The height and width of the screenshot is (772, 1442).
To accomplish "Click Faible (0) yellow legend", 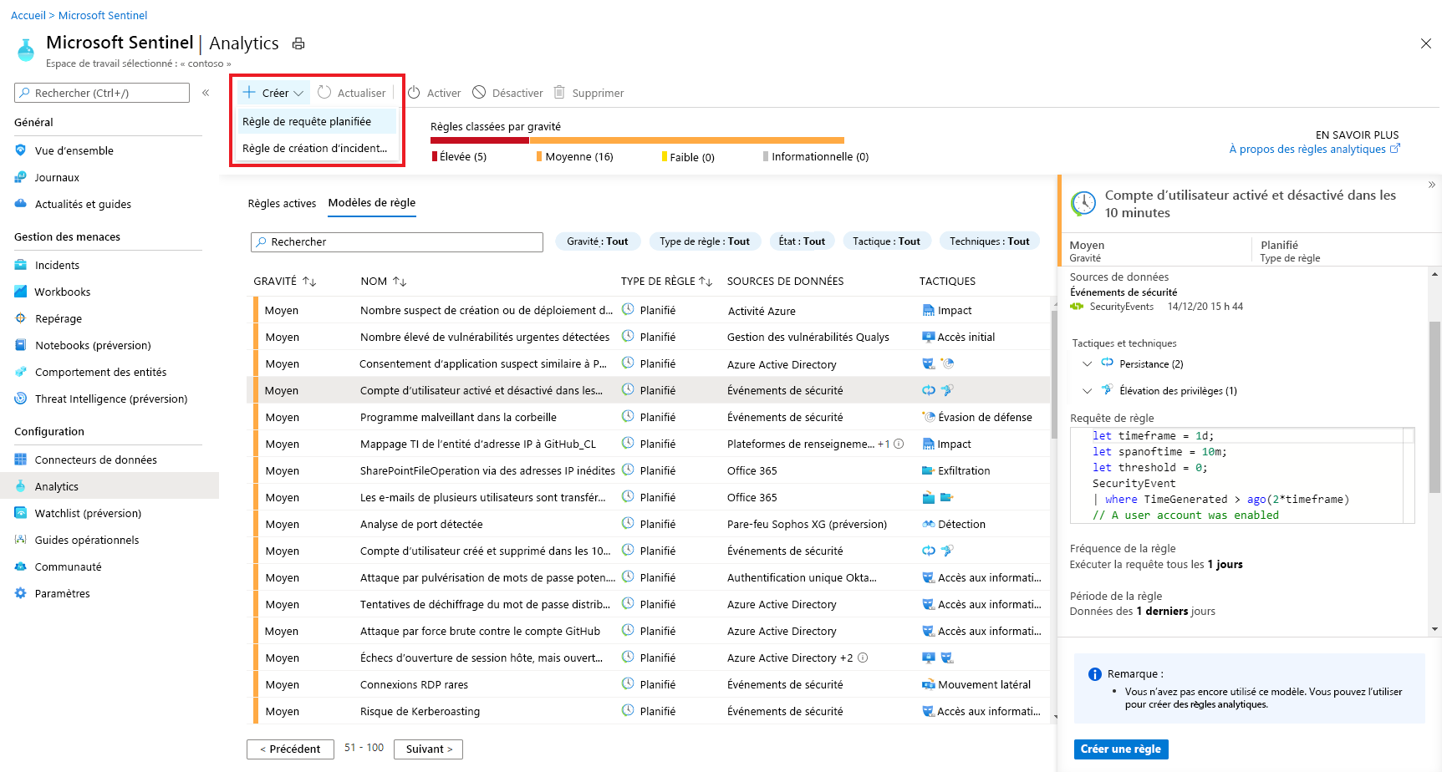I will tap(688, 157).
